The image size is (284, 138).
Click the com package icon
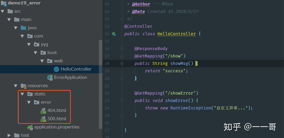[30, 36]
